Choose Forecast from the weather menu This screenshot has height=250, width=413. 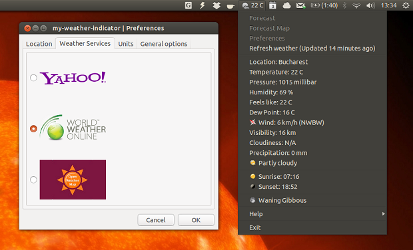coord(312,18)
